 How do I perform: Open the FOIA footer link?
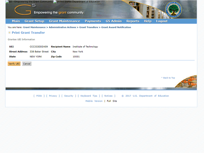[39, 96]
